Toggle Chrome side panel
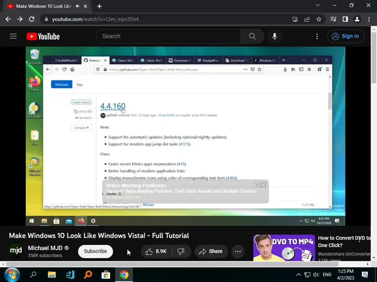377x282 pixels. pos(345,19)
